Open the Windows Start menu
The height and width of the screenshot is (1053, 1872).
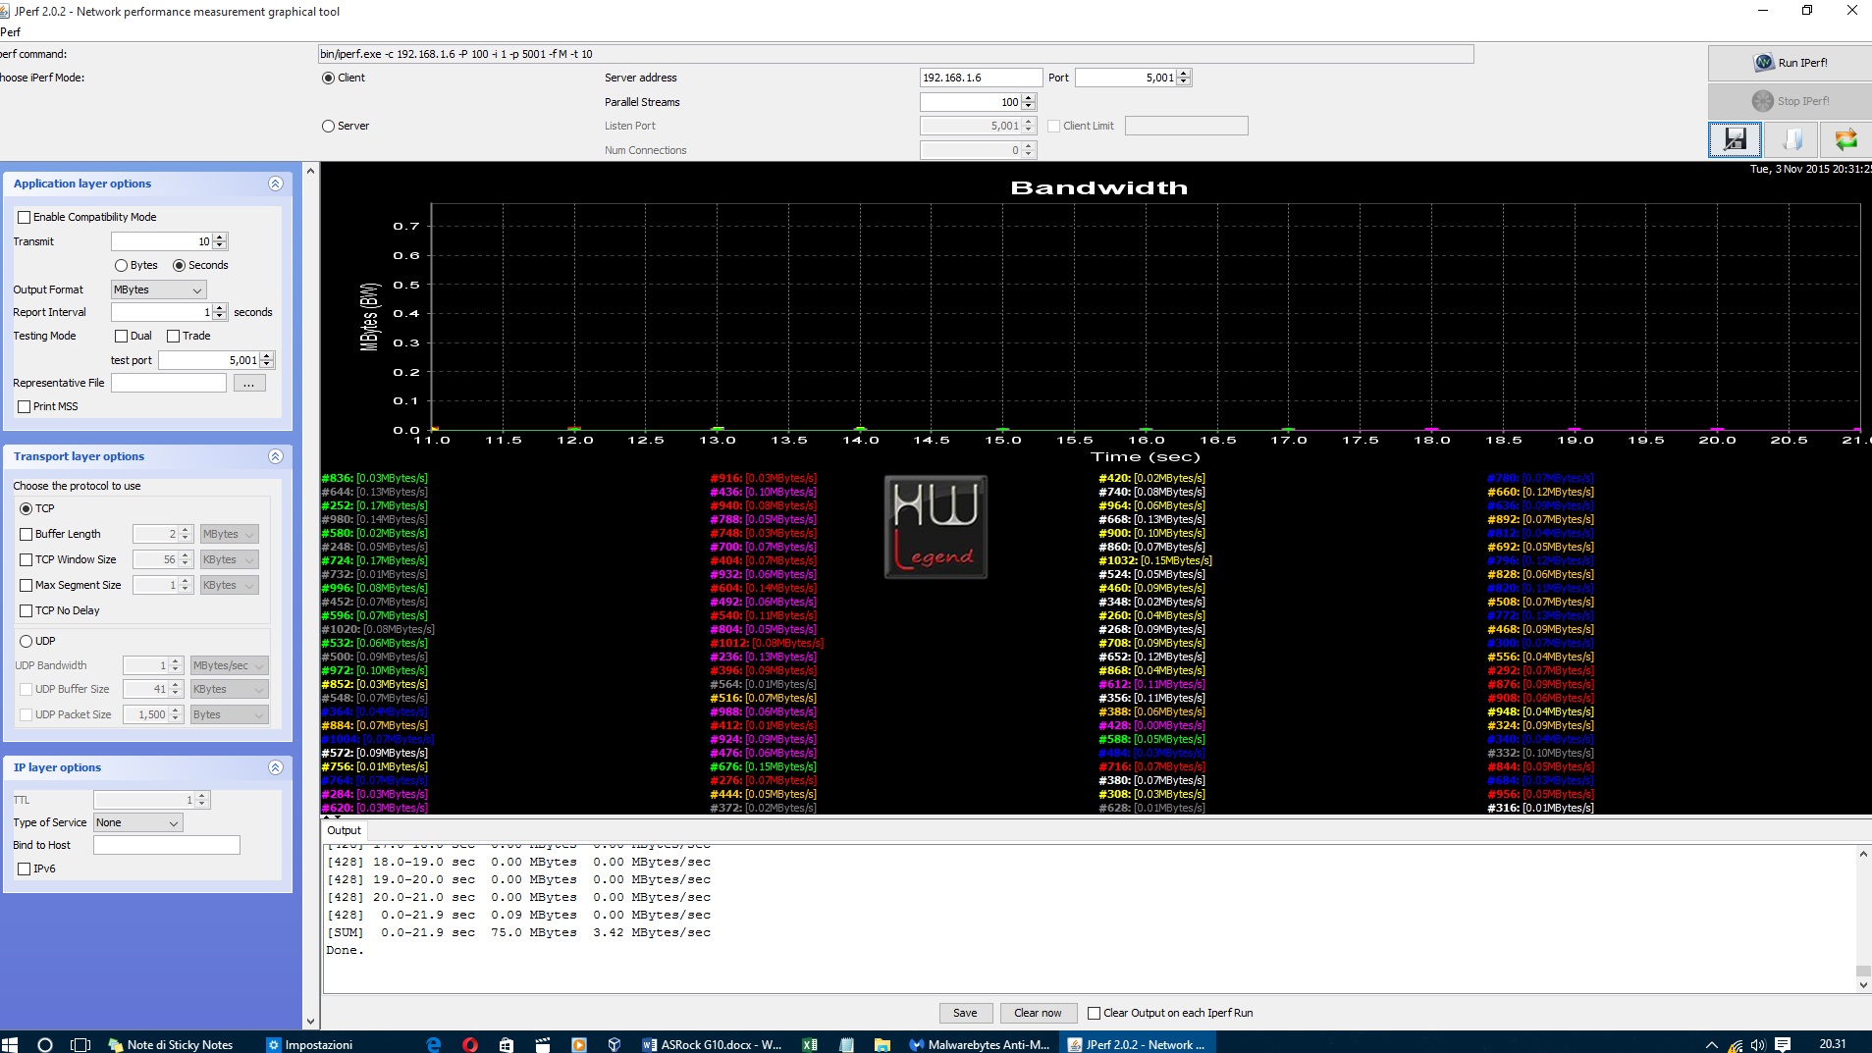[10, 1044]
